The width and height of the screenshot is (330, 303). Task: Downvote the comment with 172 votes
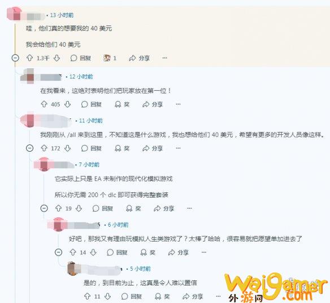pyautogui.click(x=68, y=148)
